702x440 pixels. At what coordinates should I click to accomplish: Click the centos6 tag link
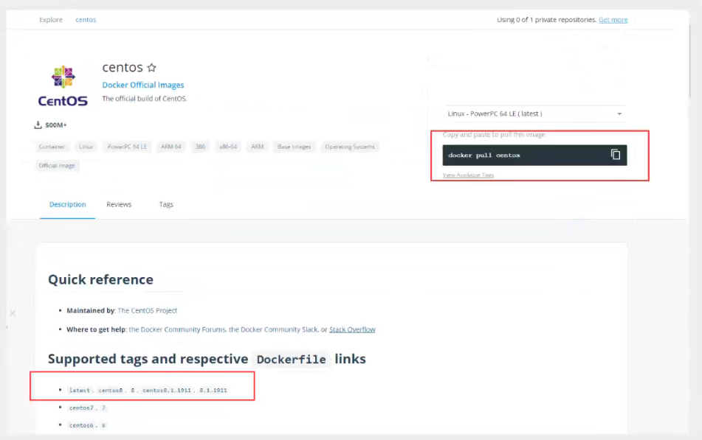point(81,425)
